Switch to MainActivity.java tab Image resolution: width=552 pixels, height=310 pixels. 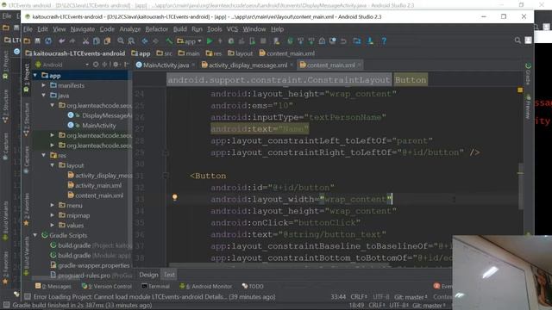tap(166, 65)
